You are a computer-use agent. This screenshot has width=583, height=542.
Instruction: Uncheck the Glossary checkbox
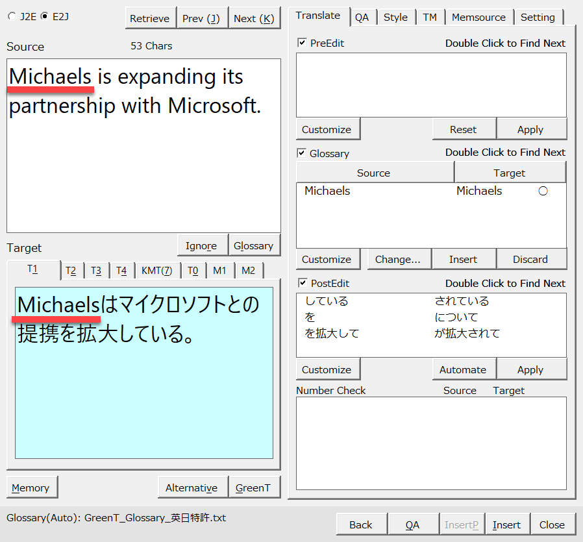[302, 153]
